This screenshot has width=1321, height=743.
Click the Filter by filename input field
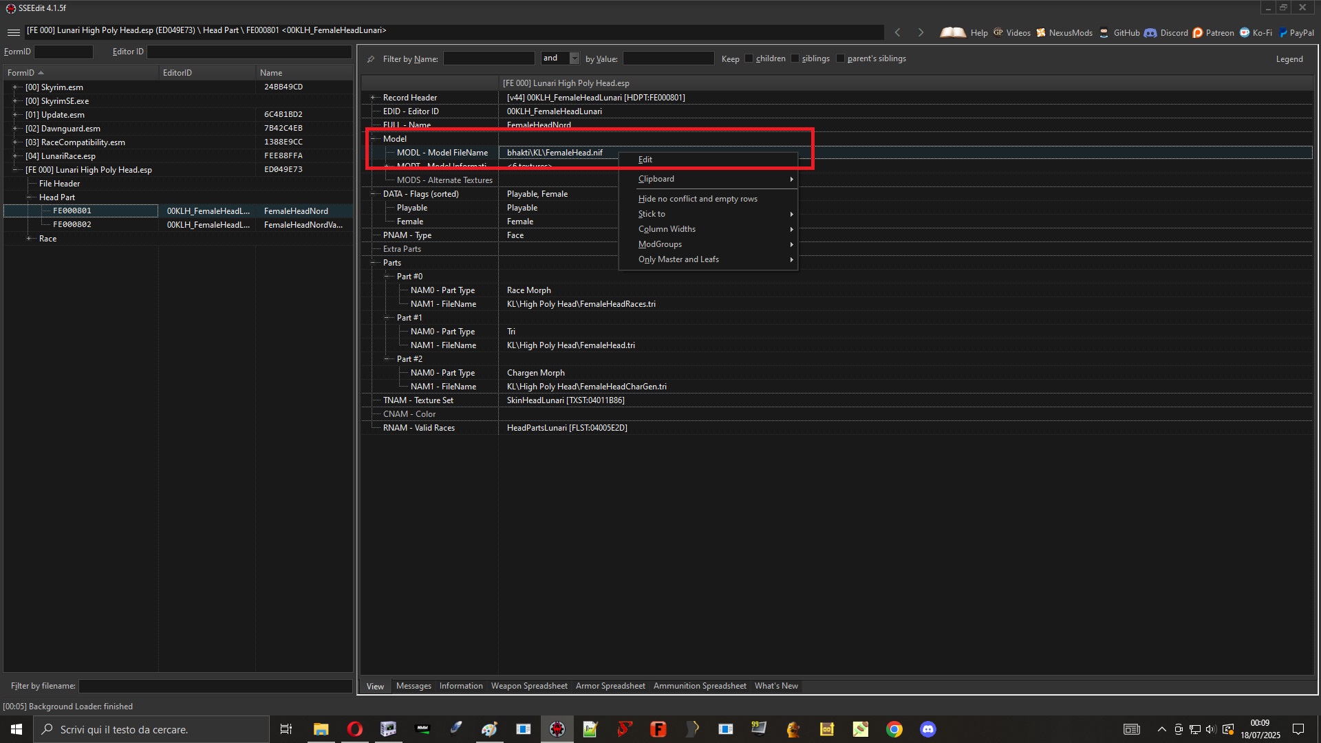[x=215, y=686]
